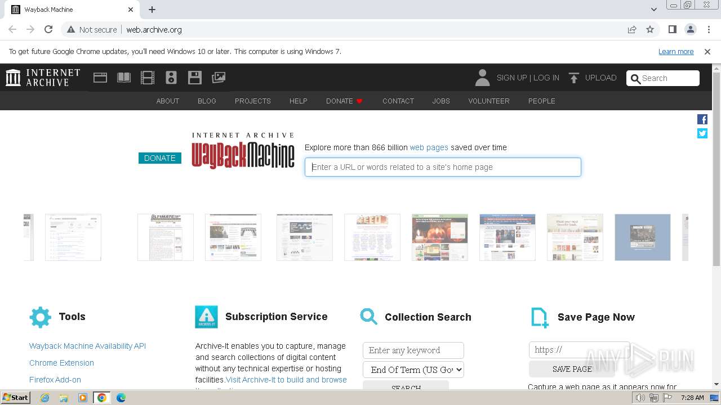This screenshot has width=721, height=405.
Task: Click the Collection Search magnifier icon
Action: (369, 317)
